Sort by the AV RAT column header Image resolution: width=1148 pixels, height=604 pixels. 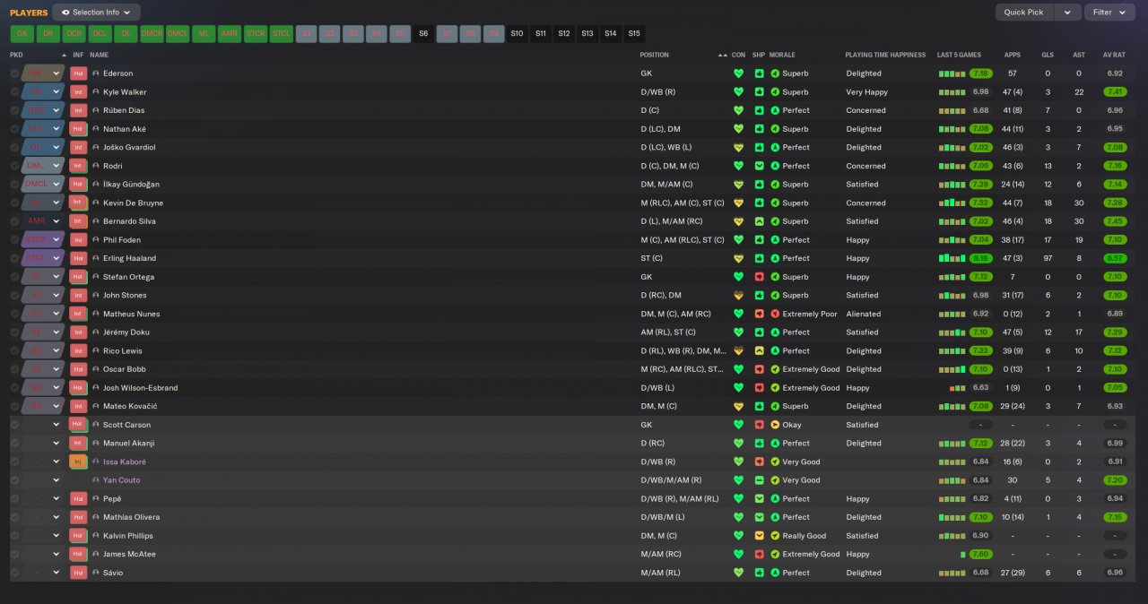click(1114, 55)
